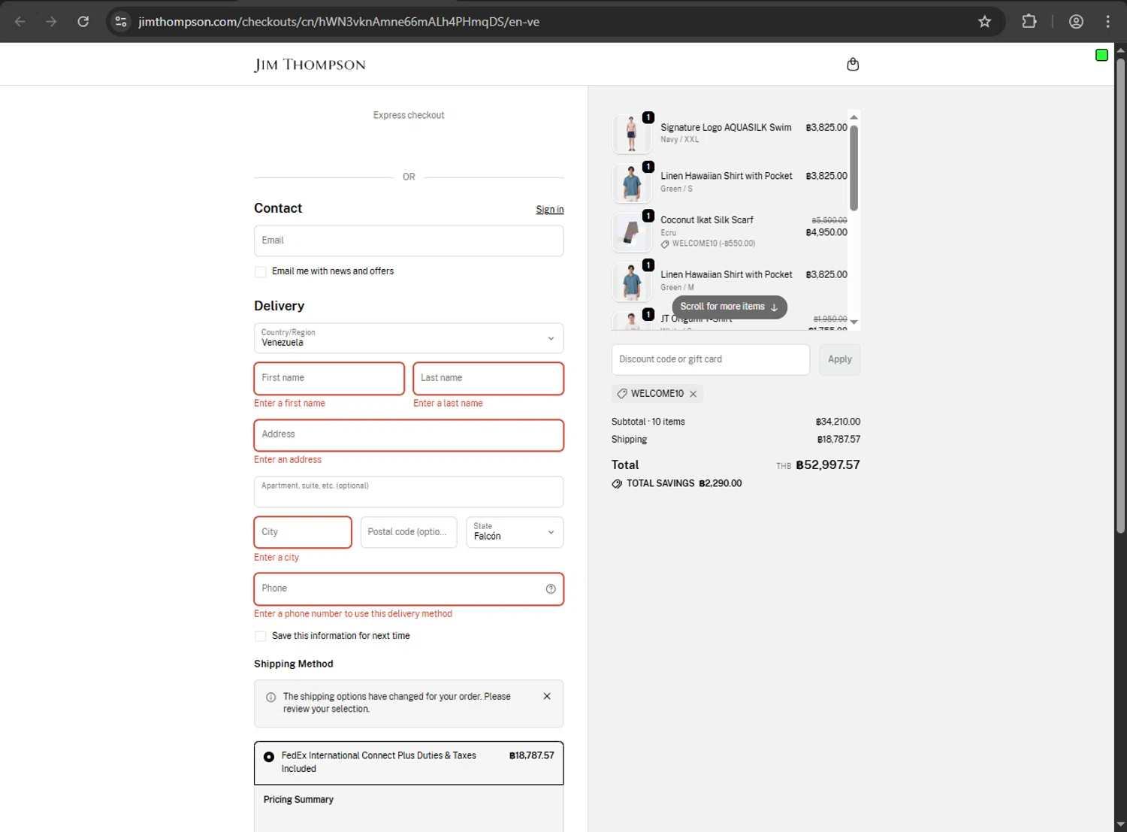The height and width of the screenshot is (832, 1127).
Task: Click the Pricing Summary heading
Action: pos(298,800)
